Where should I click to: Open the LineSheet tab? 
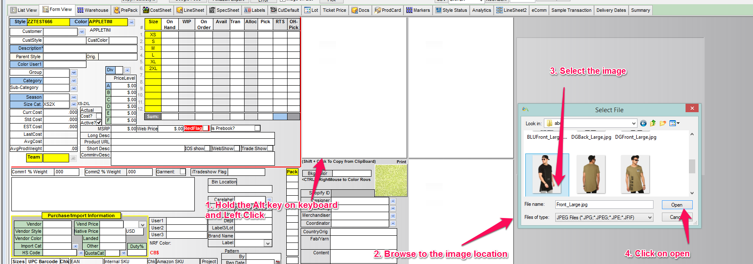[x=190, y=10]
